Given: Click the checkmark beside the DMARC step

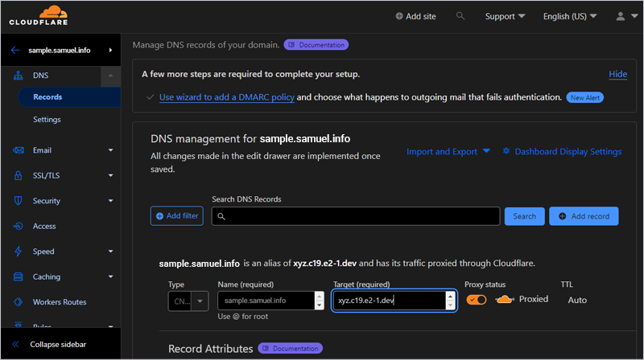Looking at the screenshot, I should (x=151, y=97).
